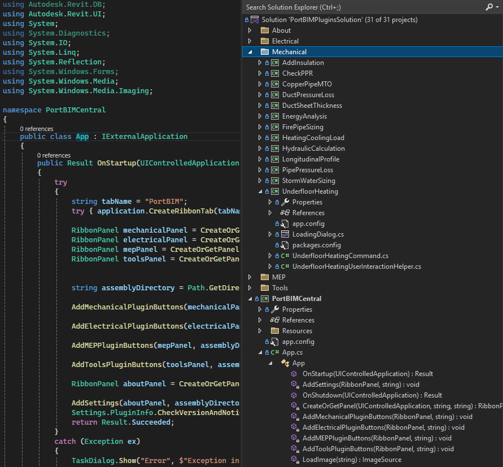Select AddToolsPluginButtons member in tree
This screenshot has width=503, height=467.
[378, 449]
